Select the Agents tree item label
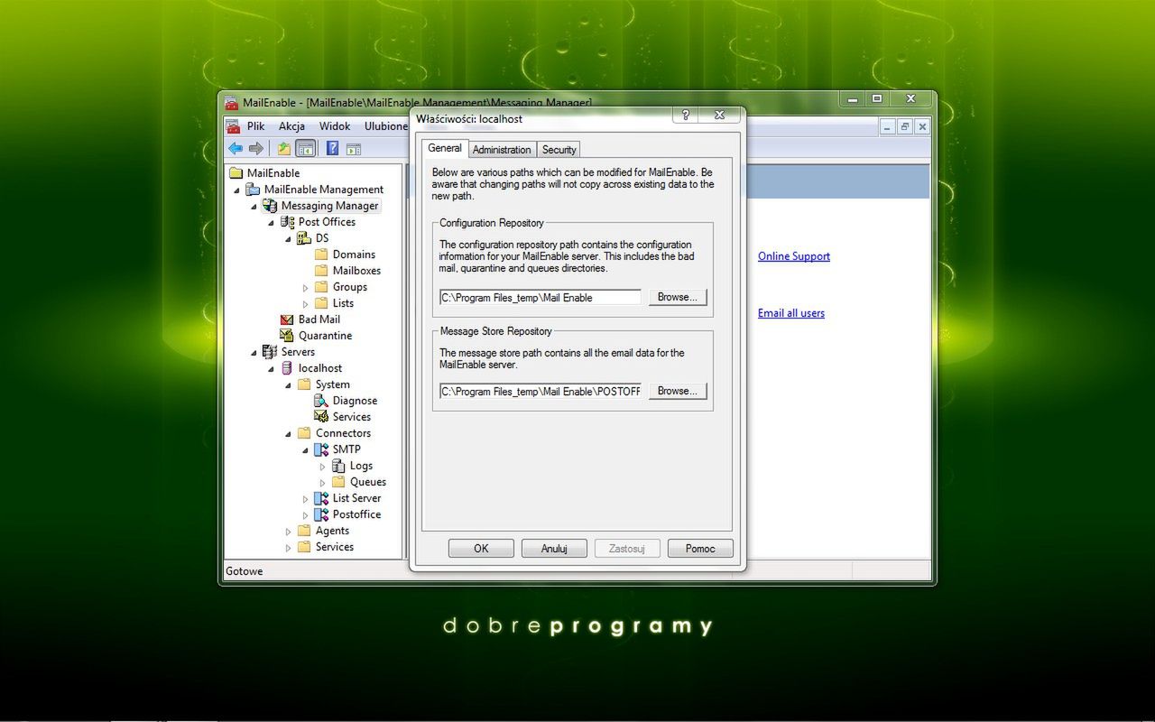Image resolution: width=1155 pixels, height=722 pixels. [332, 531]
